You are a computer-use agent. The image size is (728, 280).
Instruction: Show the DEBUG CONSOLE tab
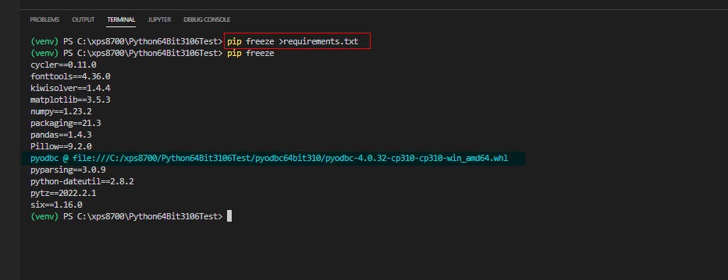click(x=207, y=19)
